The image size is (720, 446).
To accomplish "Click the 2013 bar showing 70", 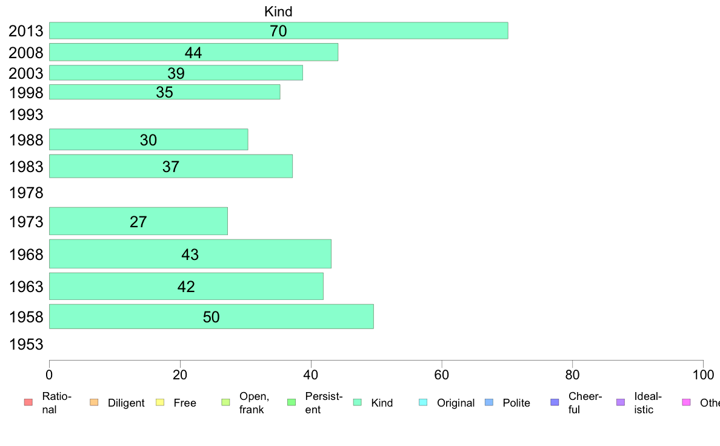I will point(279,30).
